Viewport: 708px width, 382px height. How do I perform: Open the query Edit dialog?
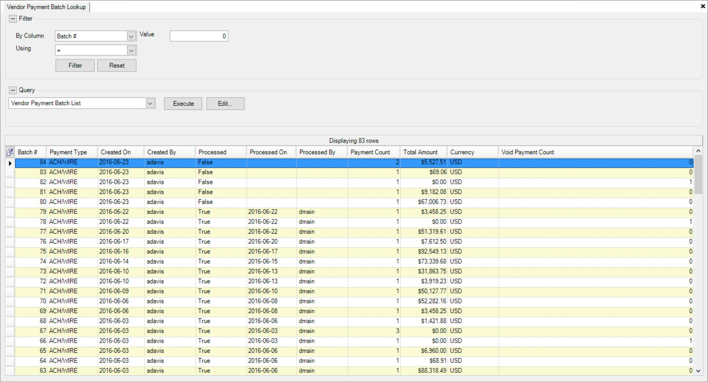[x=225, y=103]
